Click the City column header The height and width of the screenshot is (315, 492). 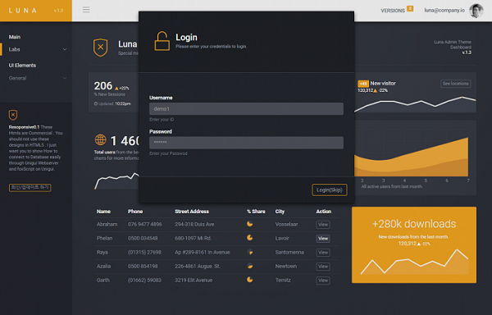click(280, 212)
